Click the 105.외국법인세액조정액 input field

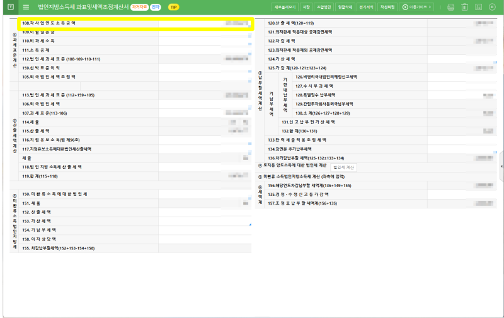pos(205,77)
